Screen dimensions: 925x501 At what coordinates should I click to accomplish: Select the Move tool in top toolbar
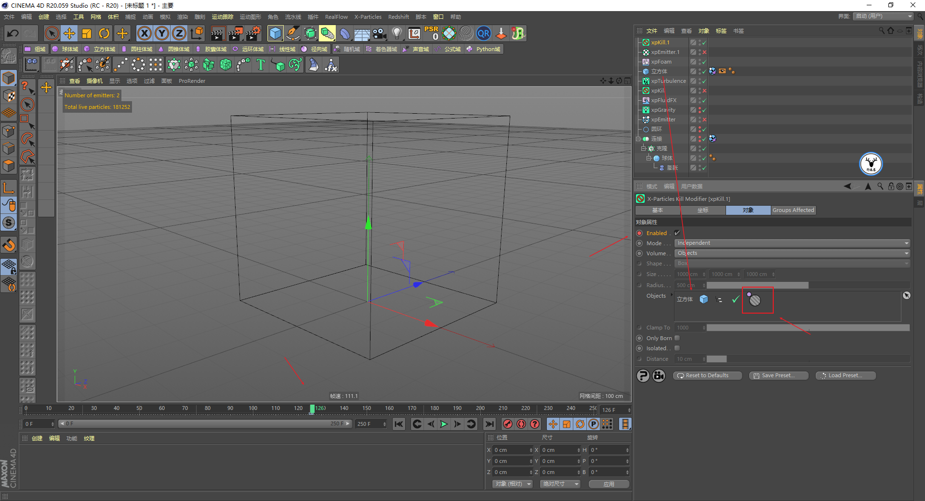pos(69,33)
